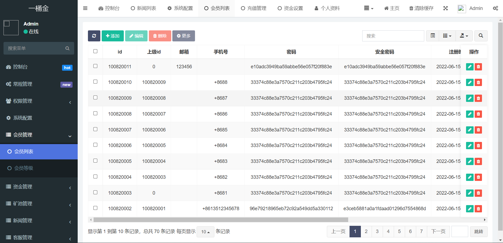Click the 跳转 jump button
Viewport: 503px width, 243px height.
click(x=479, y=231)
